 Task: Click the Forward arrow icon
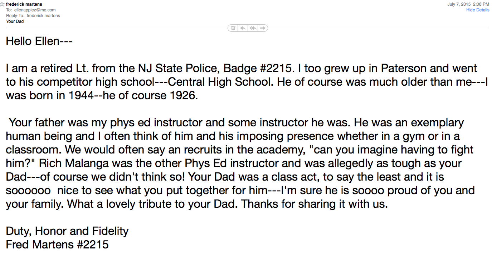click(x=263, y=28)
